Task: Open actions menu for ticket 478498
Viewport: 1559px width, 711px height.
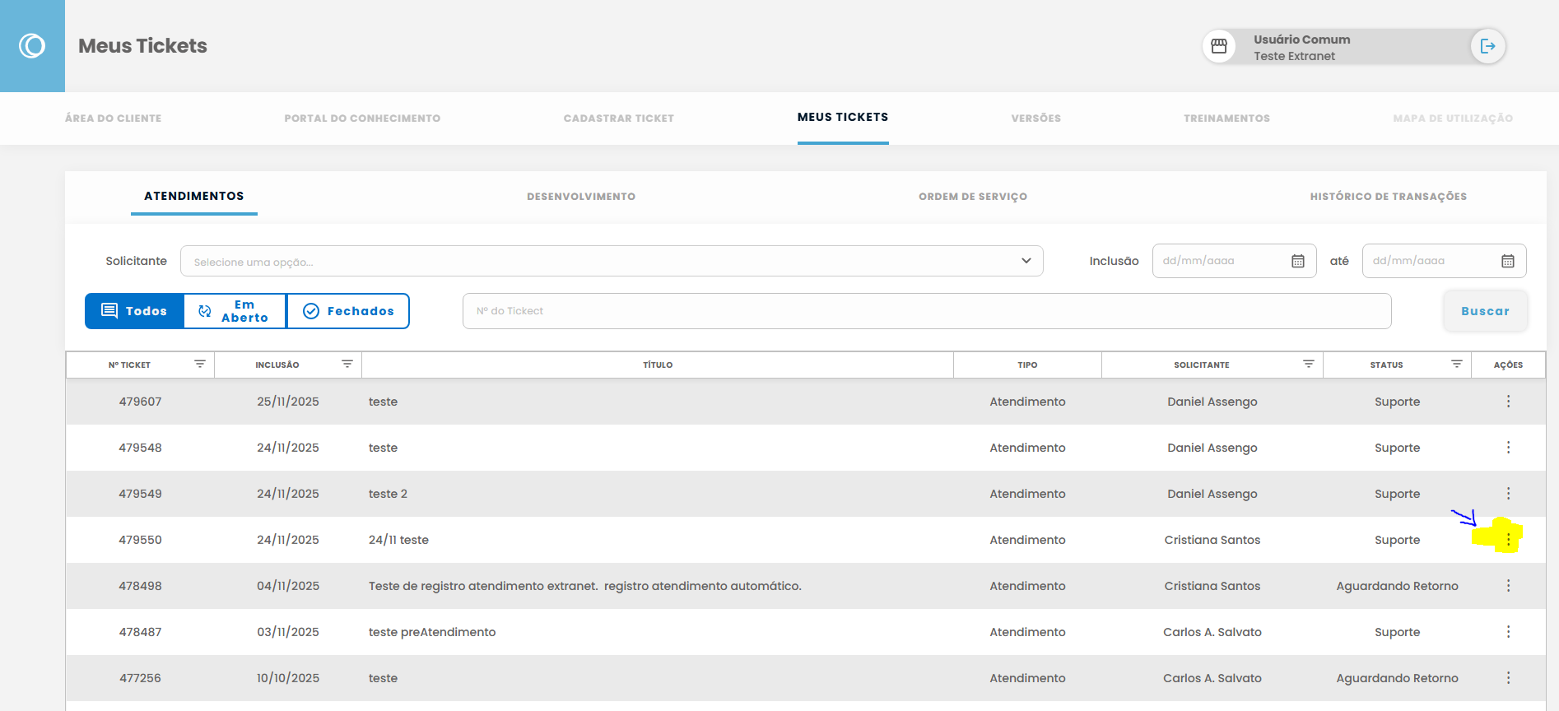Action: (x=1508, y=586)
